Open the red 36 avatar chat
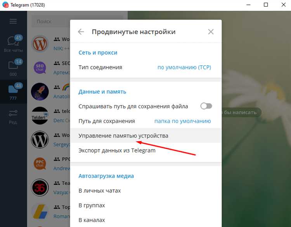The height and width of the screenshot is (227, 291). pyautogui.click(x=40, y=187)
